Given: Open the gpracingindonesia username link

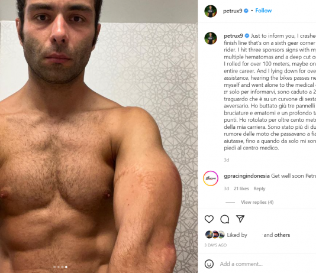Looking at the screenshot, I should (x=247, y=176).
